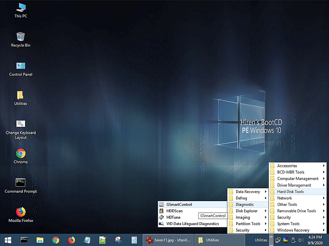Click the Firefox icon in the taskbar
The image size is (329, 246).
click(71, 240)
